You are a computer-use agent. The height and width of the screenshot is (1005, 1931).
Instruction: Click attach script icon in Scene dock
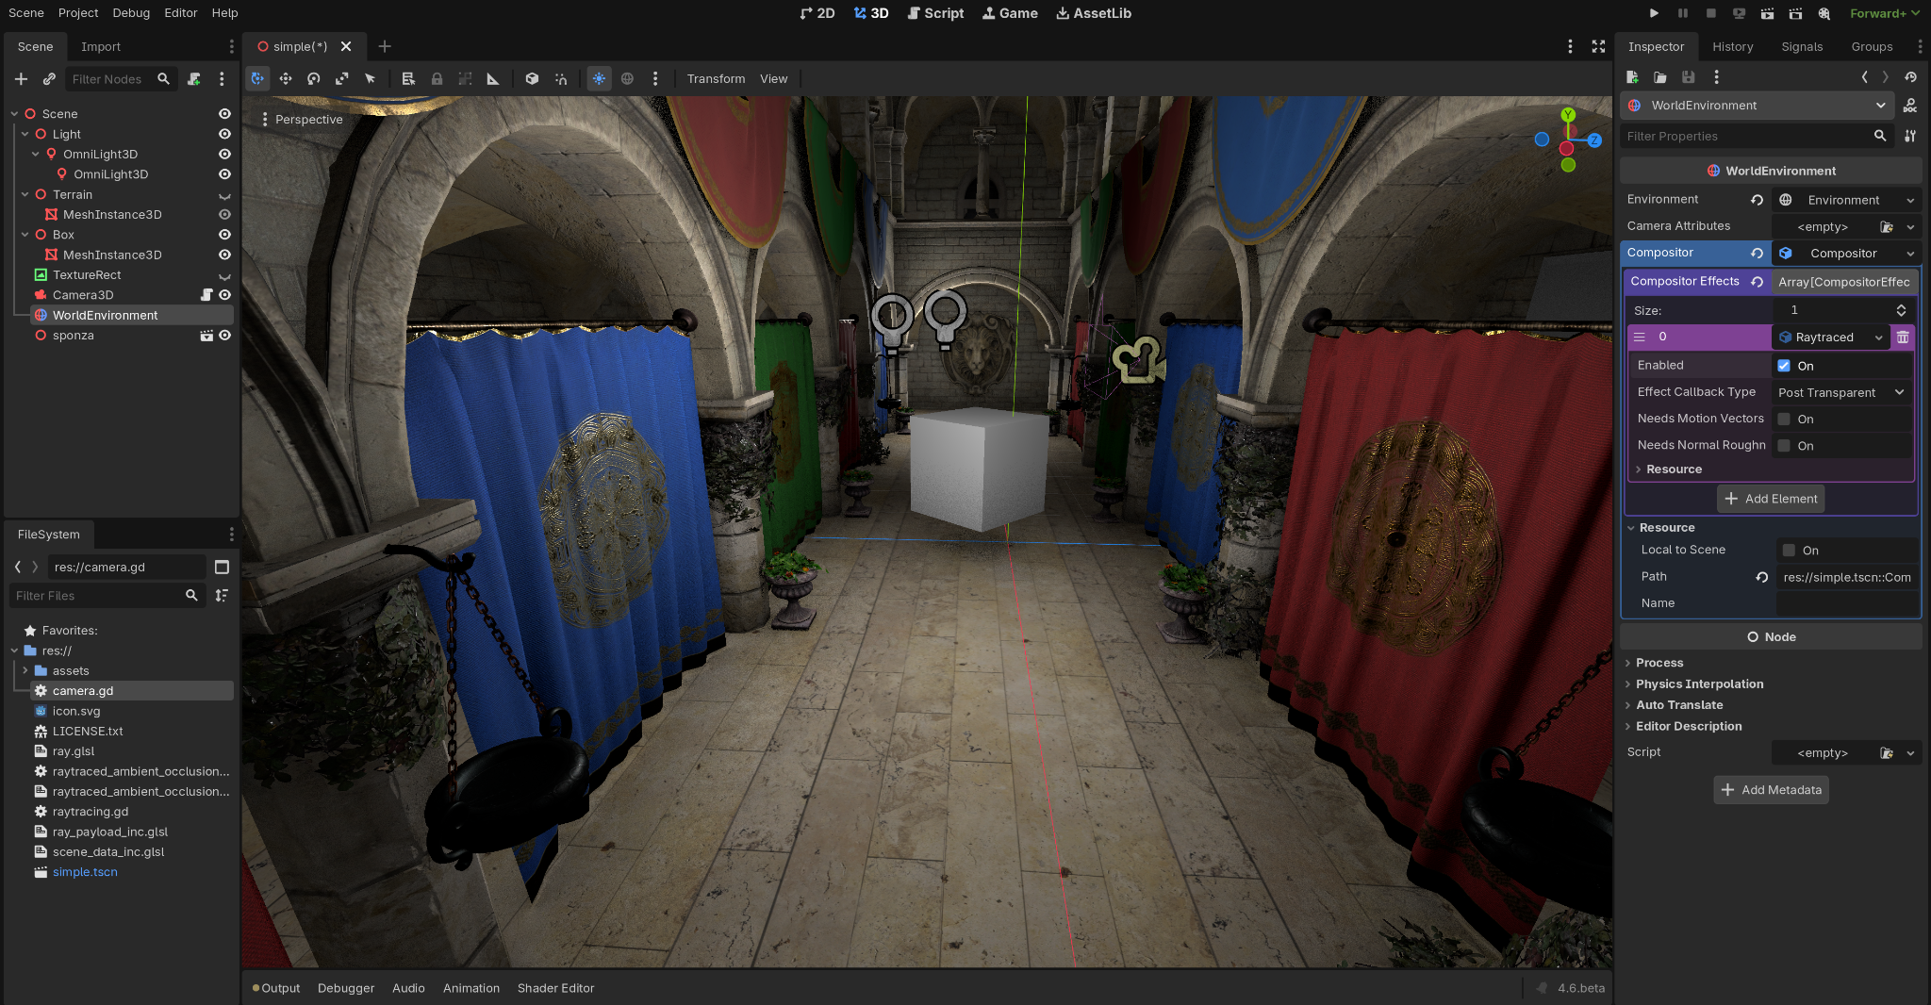(194, 79)
